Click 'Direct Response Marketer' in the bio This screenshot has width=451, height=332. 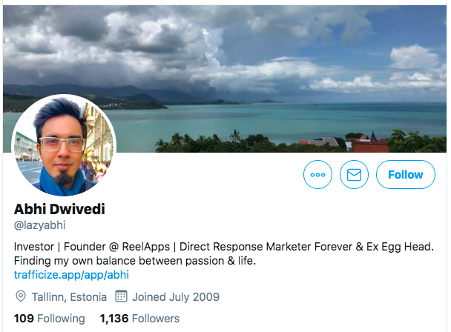pyautogui.click(x=246, y=247)
